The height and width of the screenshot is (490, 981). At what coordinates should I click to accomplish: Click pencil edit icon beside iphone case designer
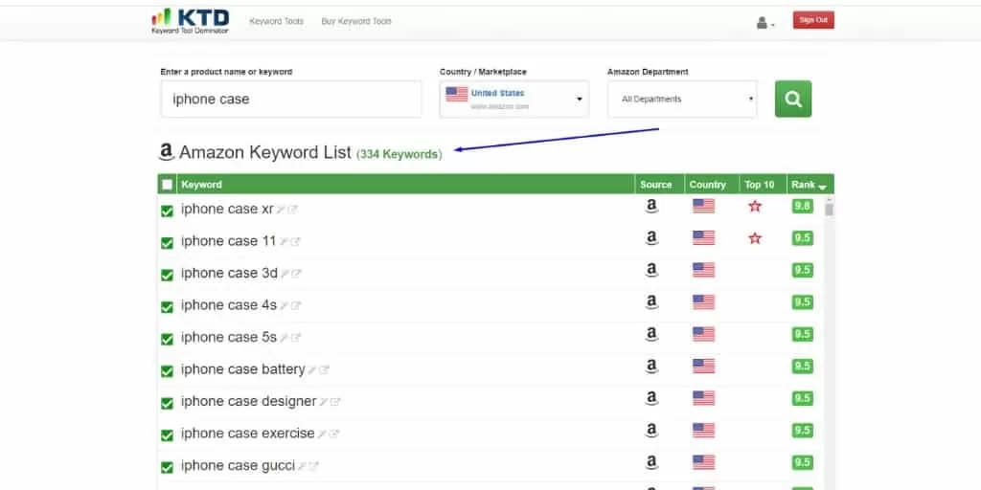324,402
